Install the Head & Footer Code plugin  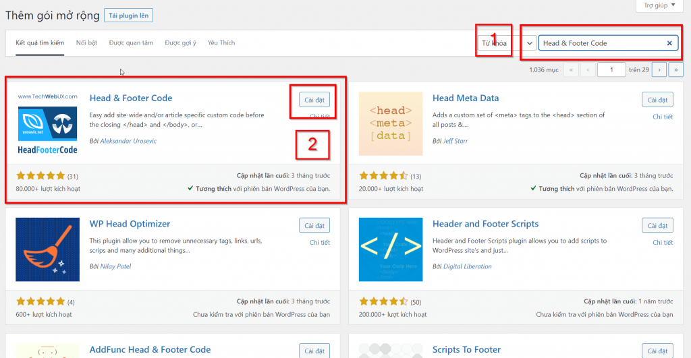click(x=314, y=100)
